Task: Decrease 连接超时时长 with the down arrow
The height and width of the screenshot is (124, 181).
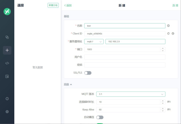Action: [x=163, y=103]
